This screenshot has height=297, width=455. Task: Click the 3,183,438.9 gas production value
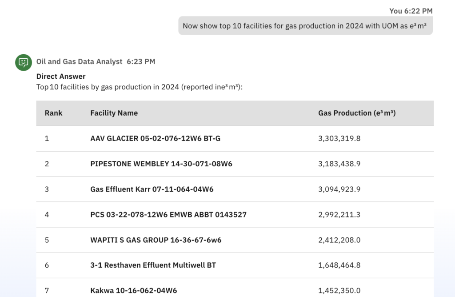click(x=339, y=164)
